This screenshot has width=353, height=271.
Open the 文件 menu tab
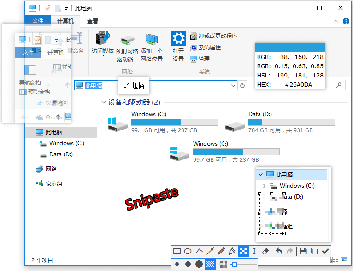(38, 21)
